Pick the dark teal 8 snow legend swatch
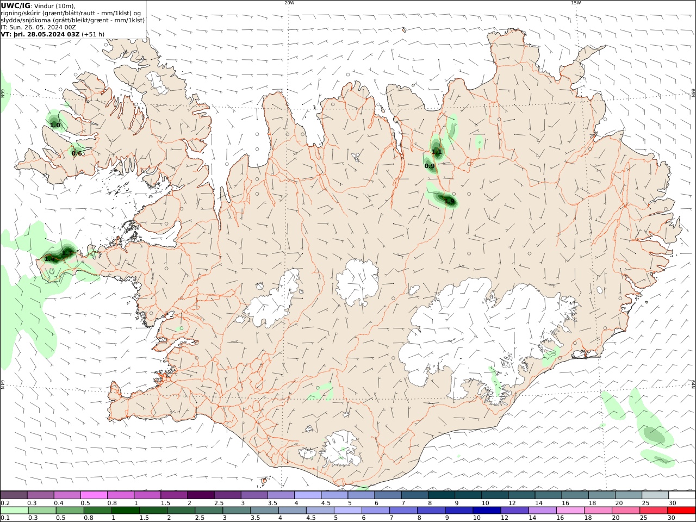The image size is (696, 522). [x=441, y=495]
